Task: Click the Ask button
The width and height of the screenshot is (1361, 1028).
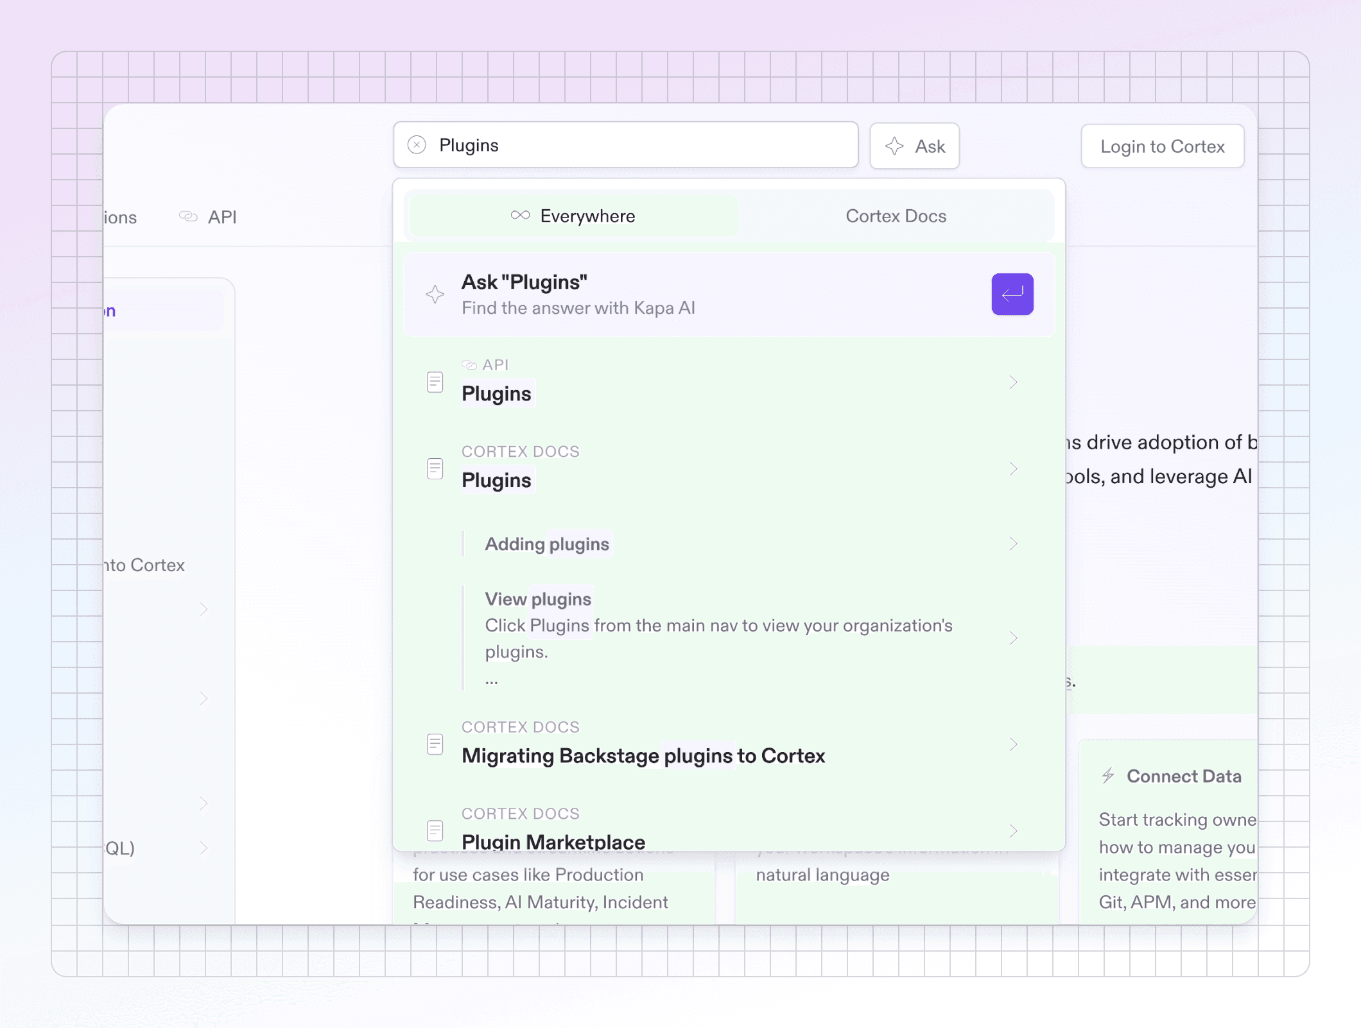Action: point(914,146)
